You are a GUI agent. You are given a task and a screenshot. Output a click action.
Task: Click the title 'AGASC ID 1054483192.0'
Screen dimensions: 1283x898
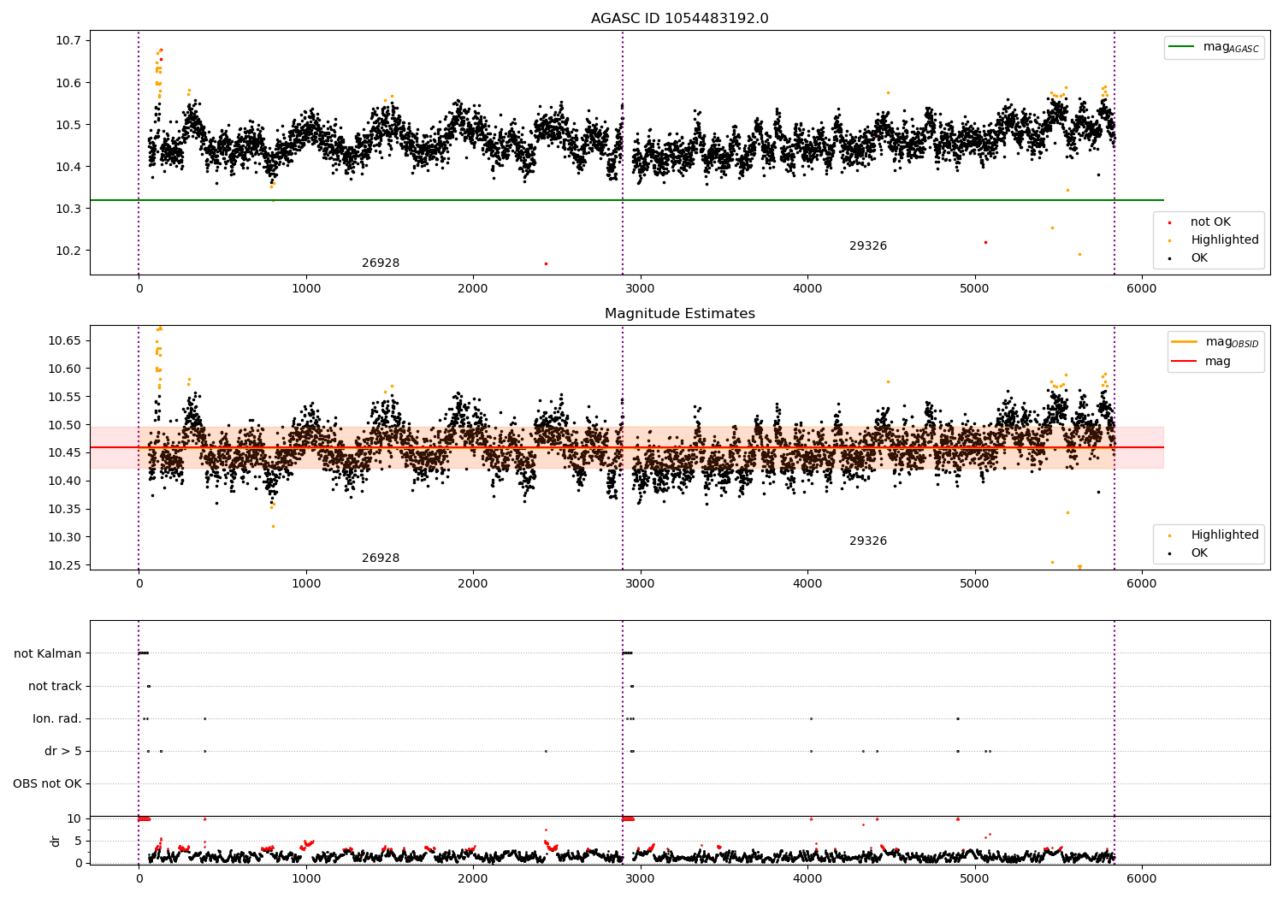coord(679,19)
